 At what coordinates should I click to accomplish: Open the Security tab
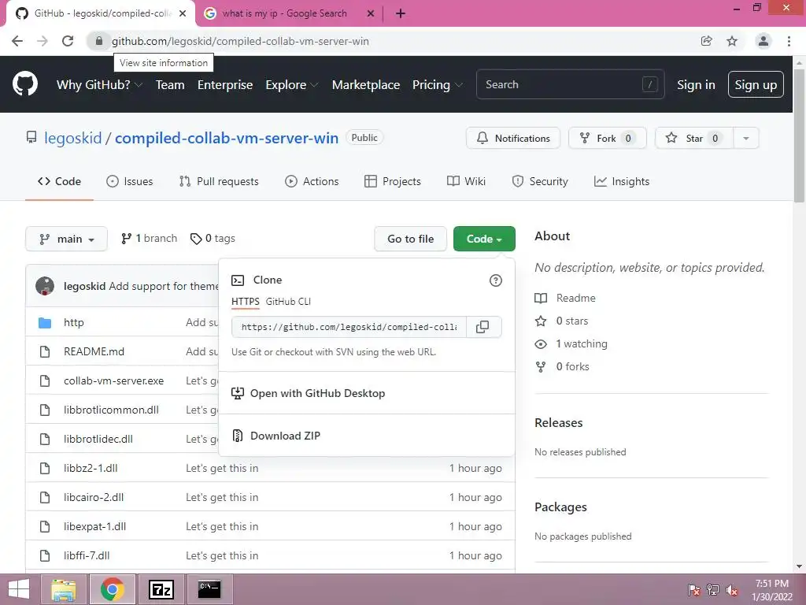tap(540, 181)
